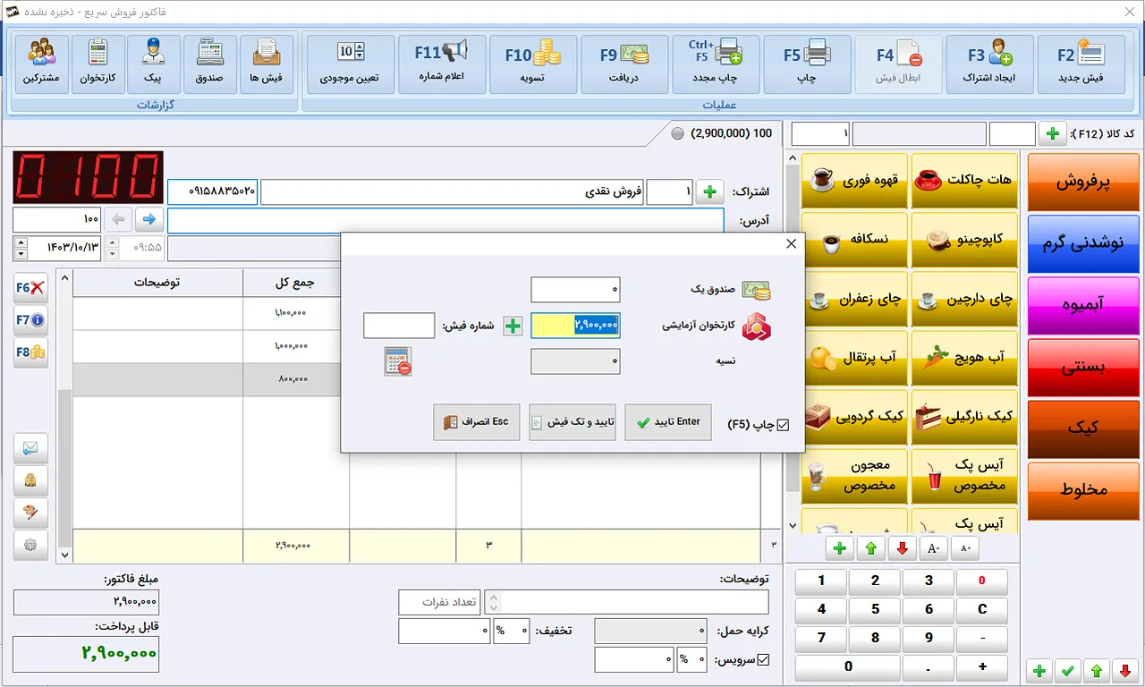
Task: Add cappuccino (کاپوچینو) product
Action: 964,240
